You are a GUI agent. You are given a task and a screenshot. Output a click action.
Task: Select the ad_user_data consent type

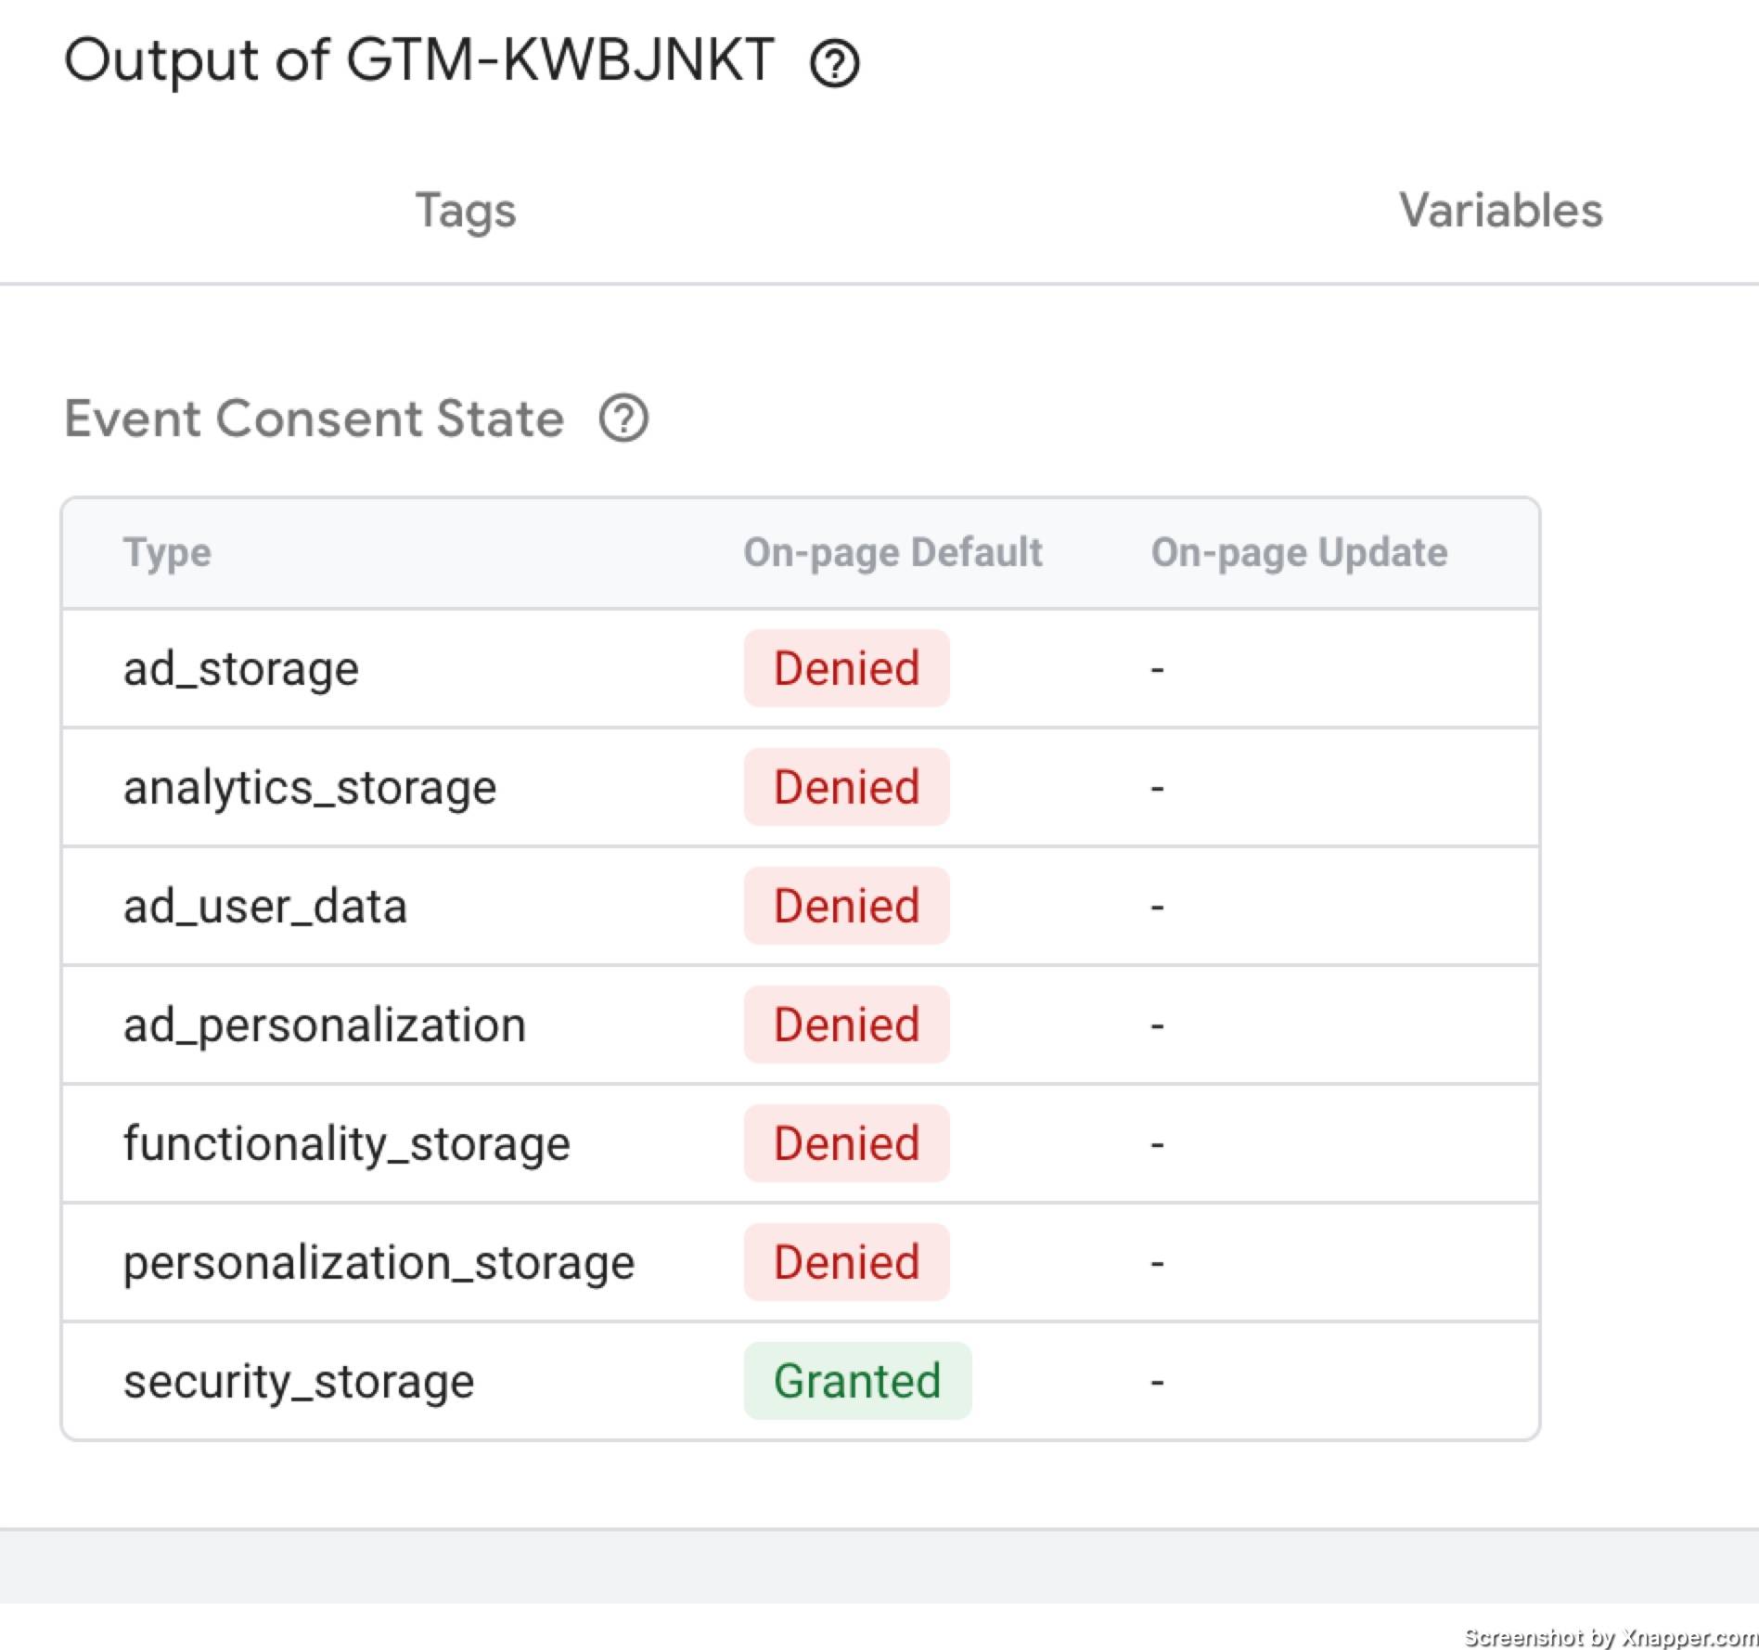(x=265, y=907)
